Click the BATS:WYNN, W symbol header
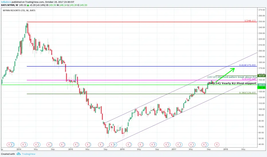267x157 pixels. pos(9,5)
